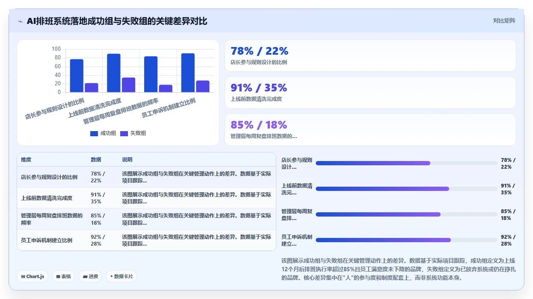
Task: Click the 进度 tag icon
Action: coord(85,276)
